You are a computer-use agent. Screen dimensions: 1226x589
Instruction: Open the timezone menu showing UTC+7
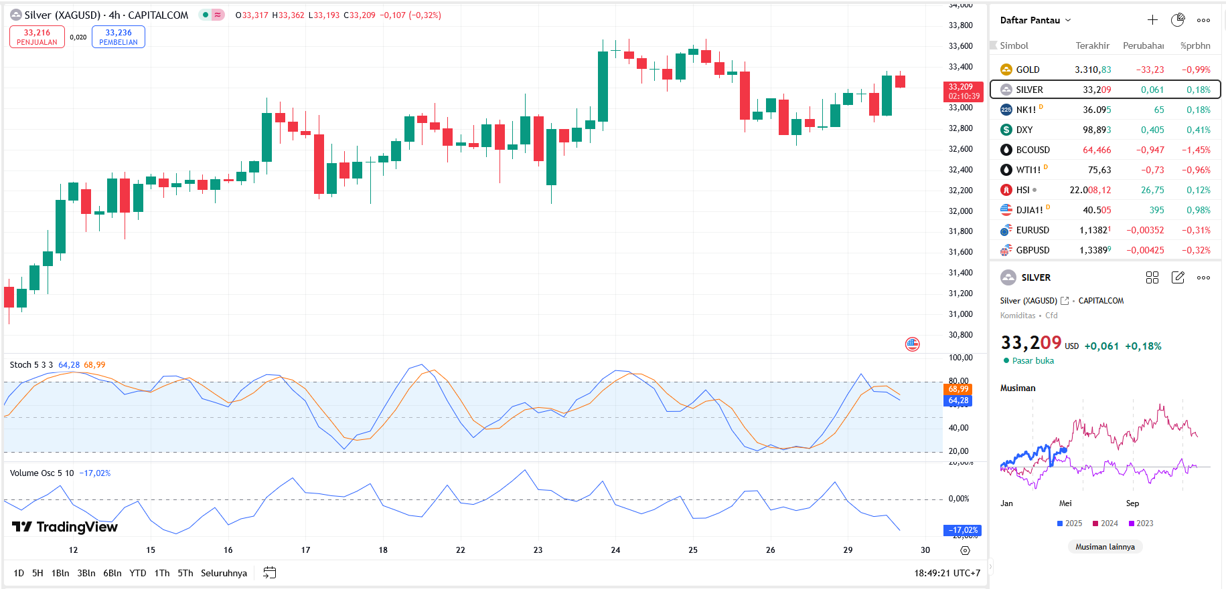947,573
